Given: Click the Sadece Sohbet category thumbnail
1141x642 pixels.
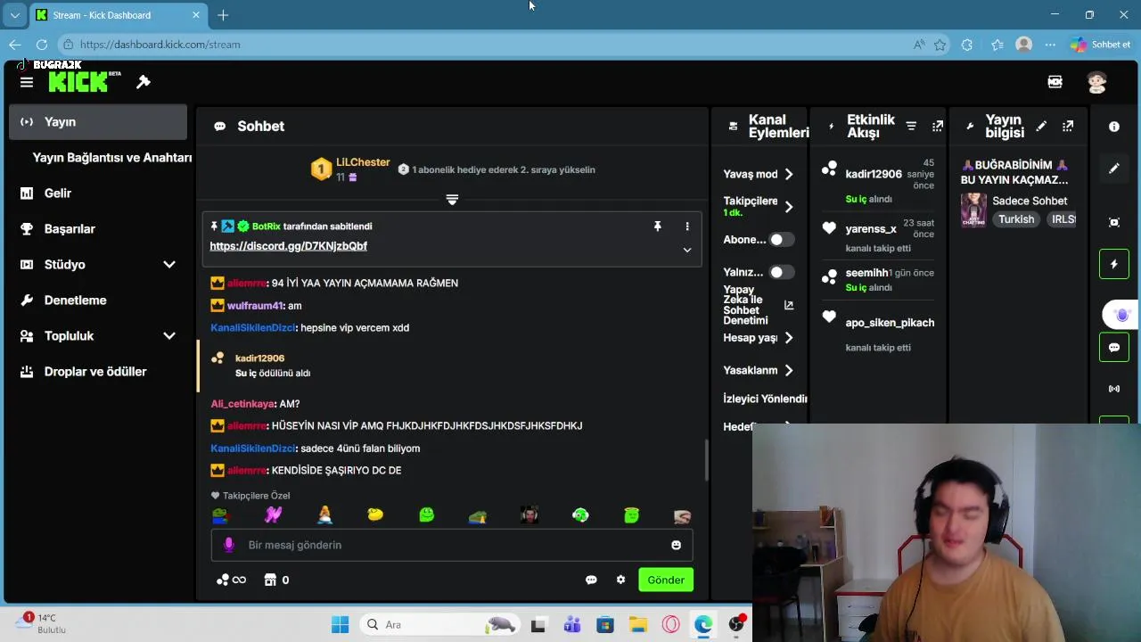Looking at the screenshot, I should coord(973,210).
